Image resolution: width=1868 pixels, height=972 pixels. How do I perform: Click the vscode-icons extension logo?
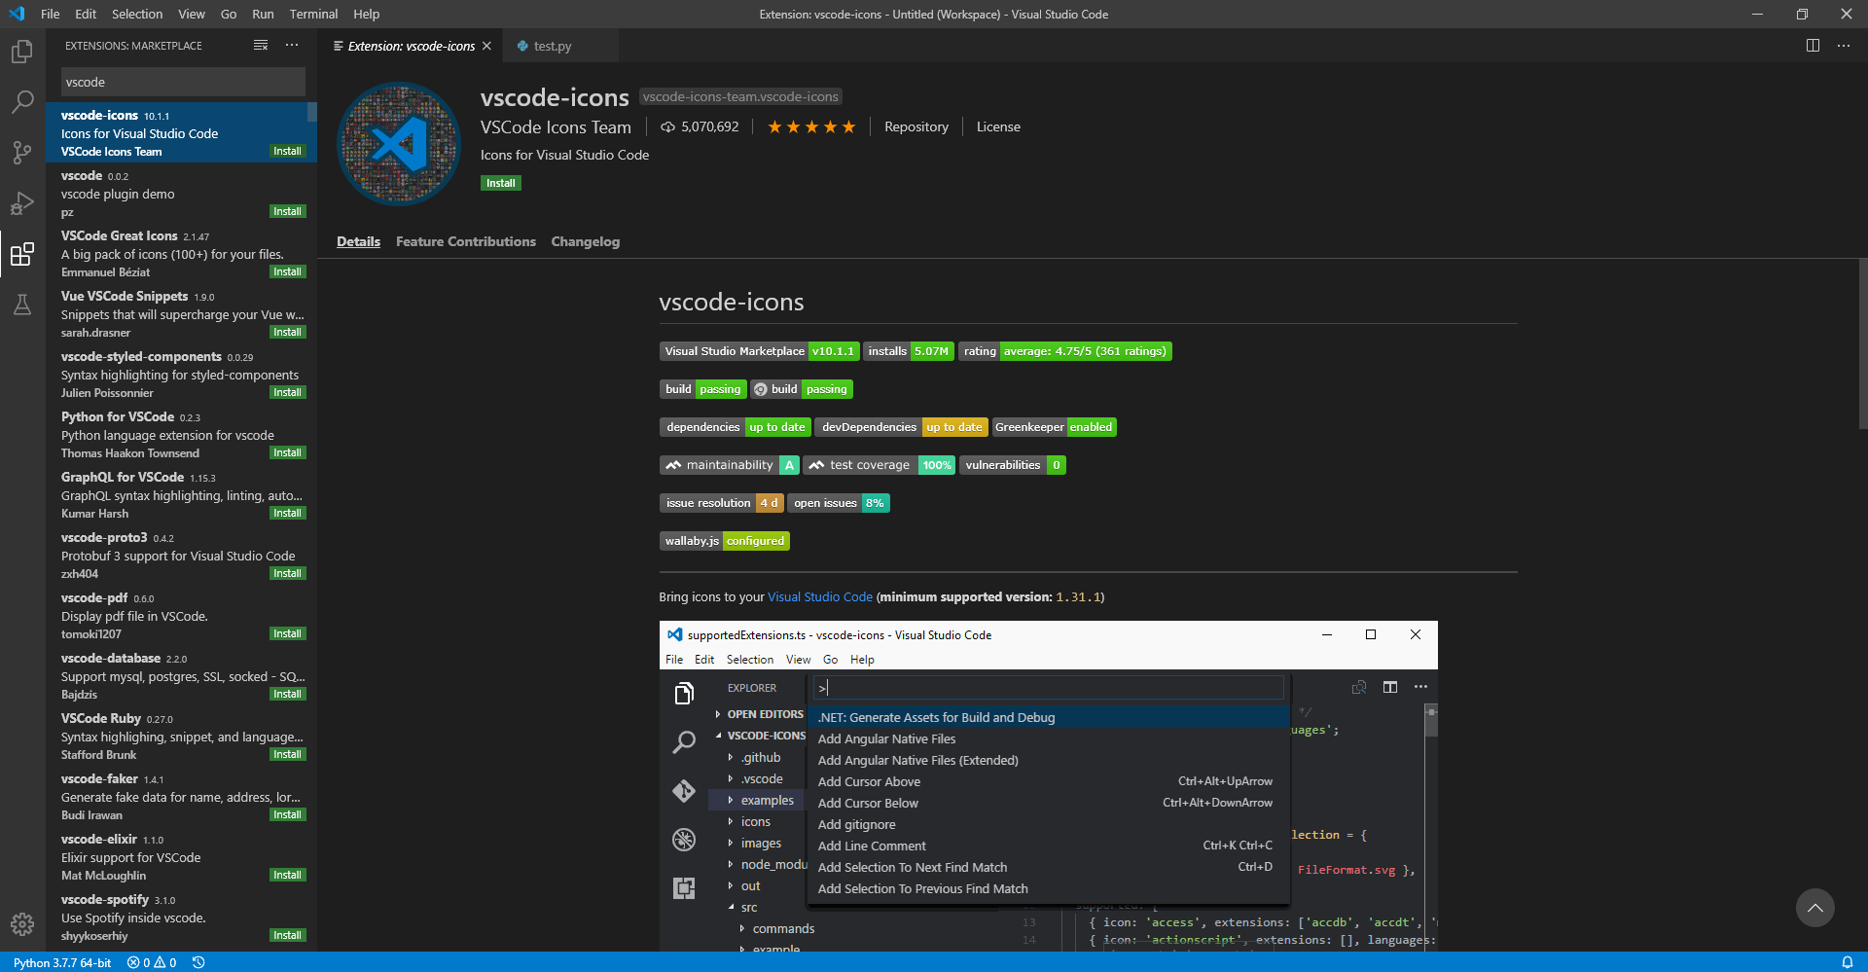[x=399, y=144]
